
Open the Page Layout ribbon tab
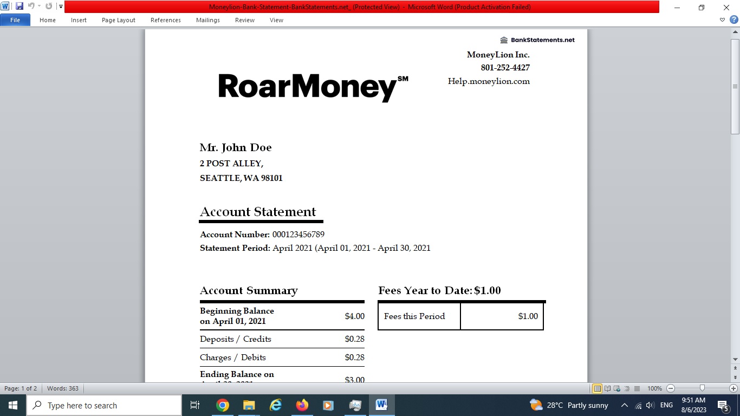click(118, 20)
